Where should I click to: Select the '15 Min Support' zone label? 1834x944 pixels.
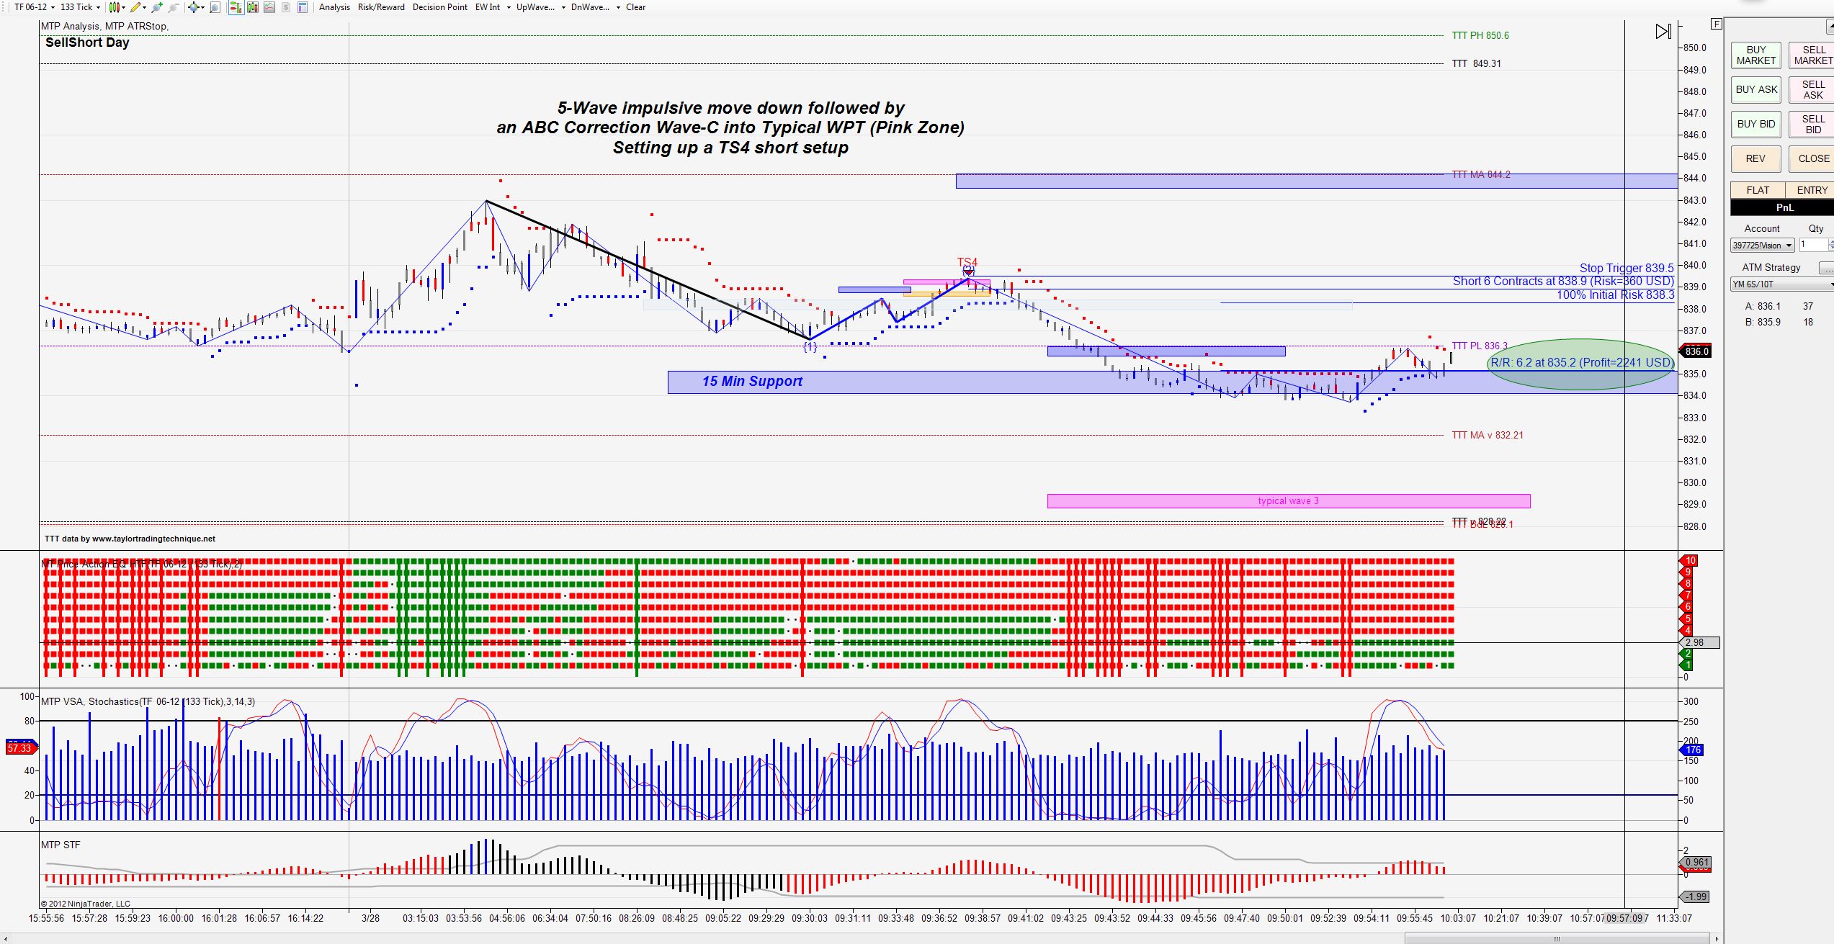tap(752, 382)
